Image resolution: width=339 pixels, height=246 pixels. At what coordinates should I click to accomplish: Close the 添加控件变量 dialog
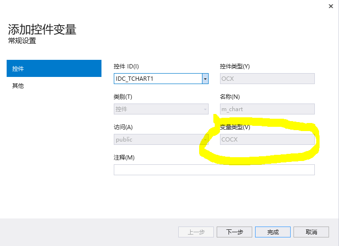click(x=331, y=6)
